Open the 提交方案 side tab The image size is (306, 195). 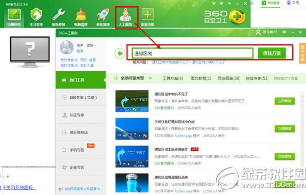pos(302,53)
